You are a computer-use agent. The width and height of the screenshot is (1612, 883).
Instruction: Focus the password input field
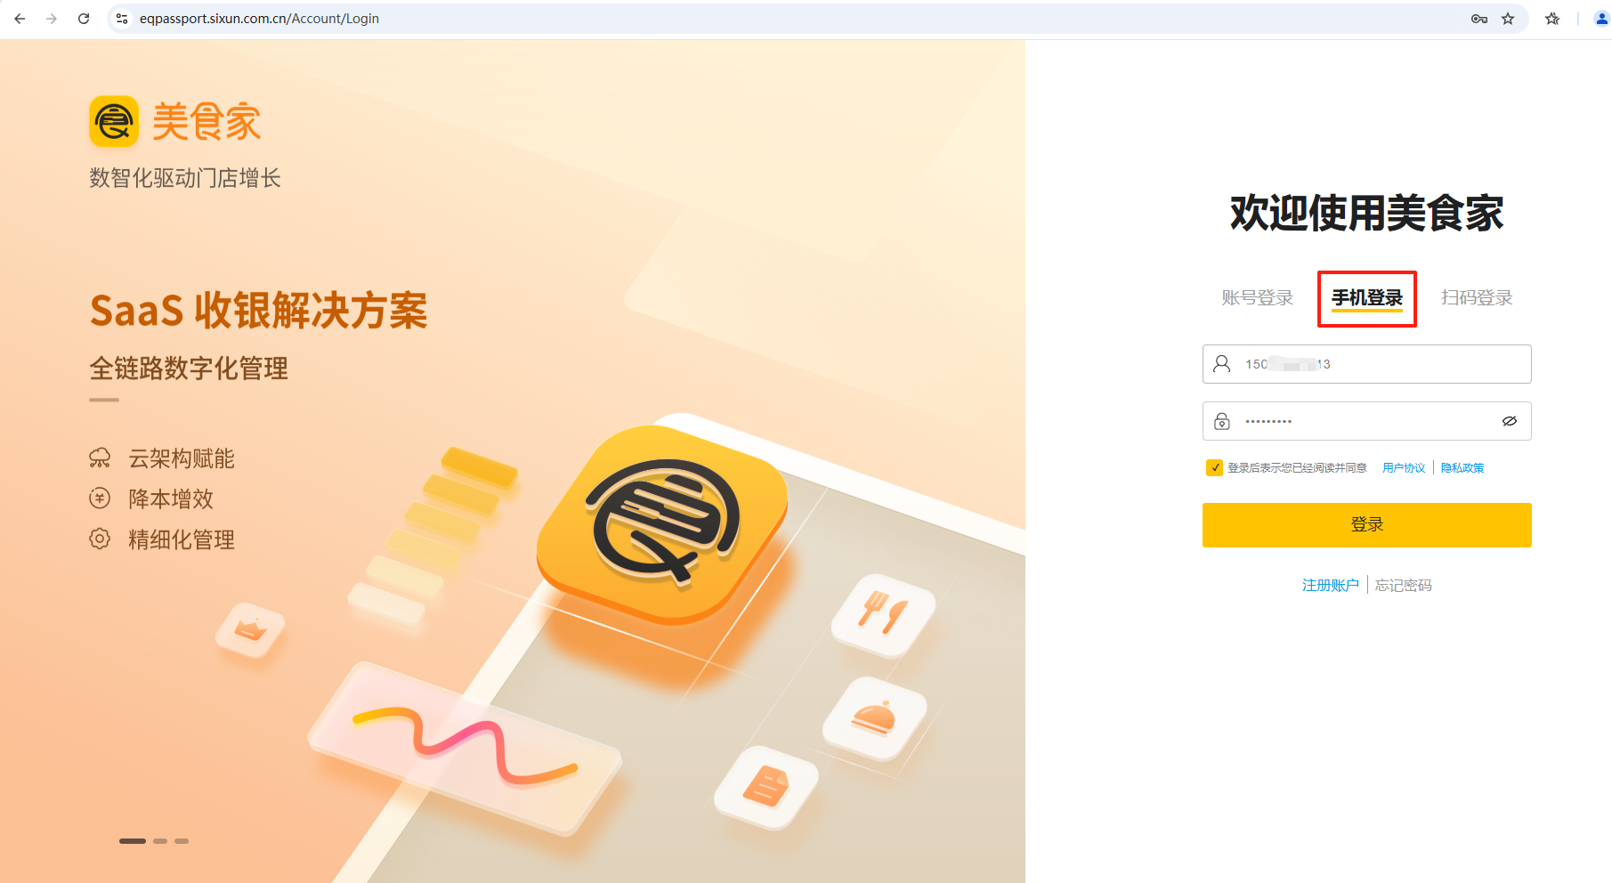(x=1367, y=421)
